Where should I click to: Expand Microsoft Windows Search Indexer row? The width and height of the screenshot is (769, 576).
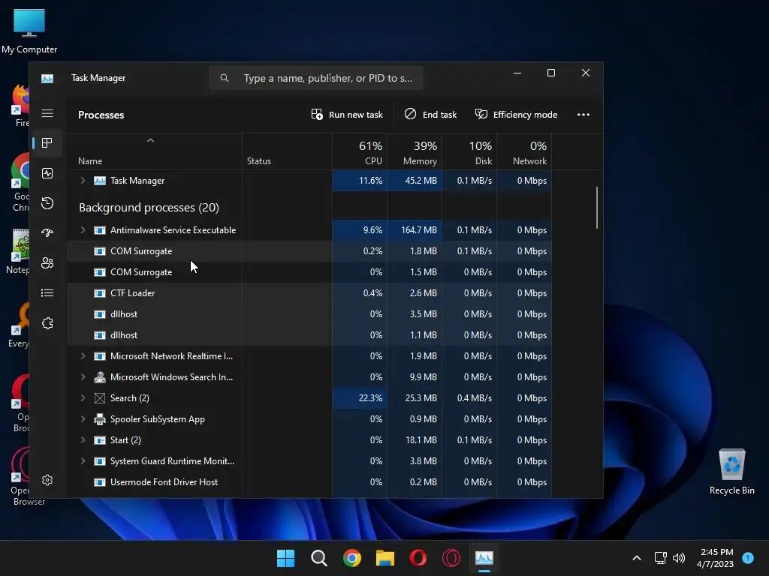tap(83, 377)
